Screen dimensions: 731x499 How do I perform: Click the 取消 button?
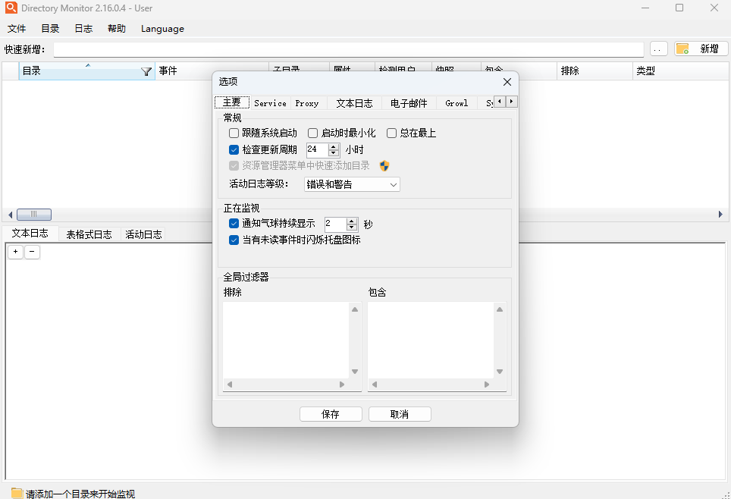pyautogui.click(x=400, y=414)
